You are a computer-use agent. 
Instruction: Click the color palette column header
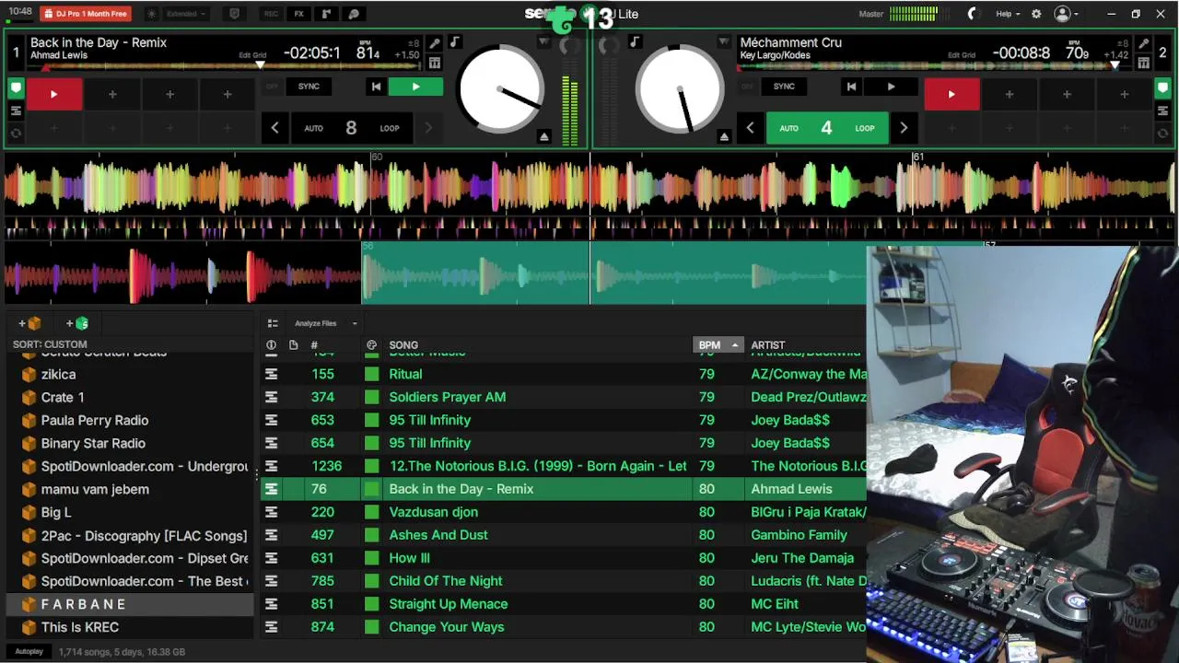point(371,345)
